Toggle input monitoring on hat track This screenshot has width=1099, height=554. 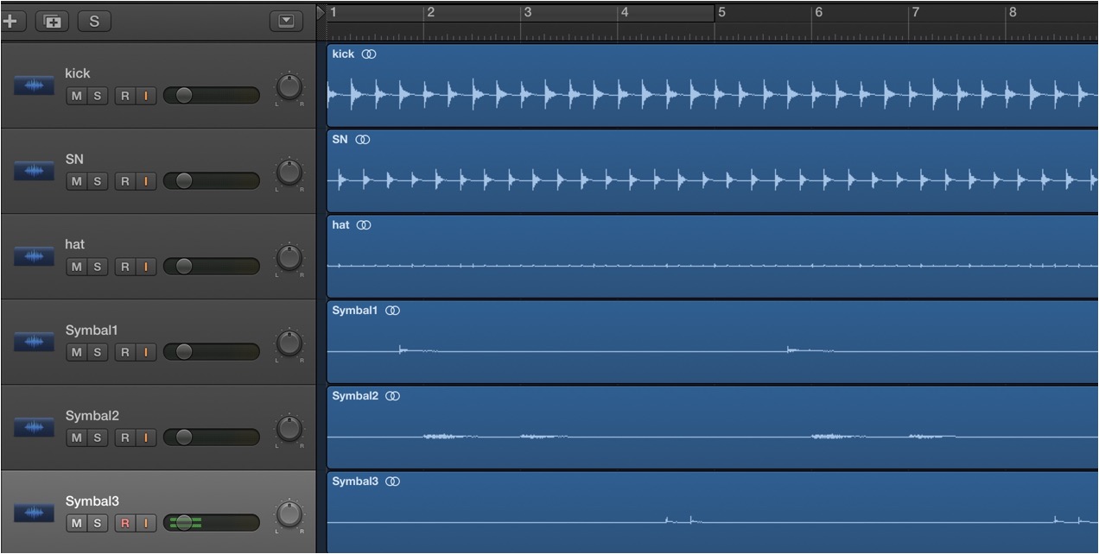pos(146,267)
